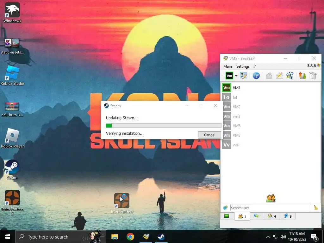
Task: Open the create group icon with pen
Action: [x=290, y=76]
